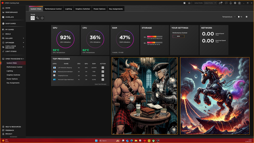Expand the Gallery menu arrow
This screenshot has width=254, height=143.
click(23, 38)
